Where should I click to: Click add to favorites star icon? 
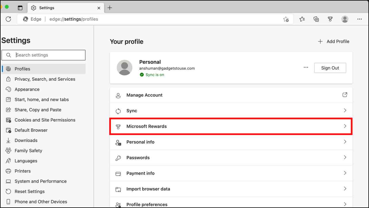pos(286,19)
